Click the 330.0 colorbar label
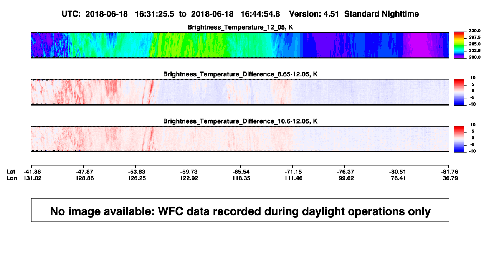The image size is (499, 256). pos(475,31)
